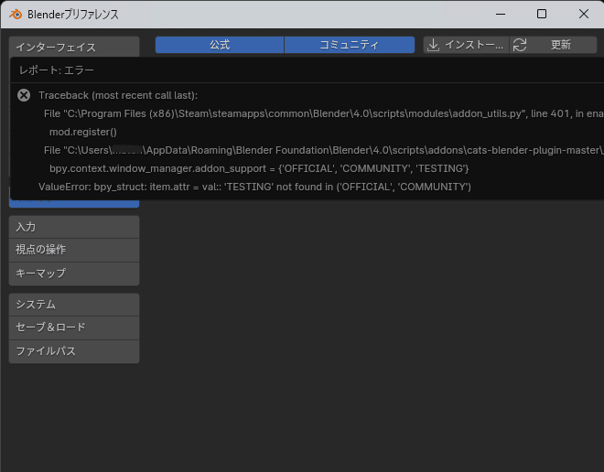The width and height of the screenshot is (604, 472).
Task: Minimize the Blenderプリファレンス window
Action: 501,15
